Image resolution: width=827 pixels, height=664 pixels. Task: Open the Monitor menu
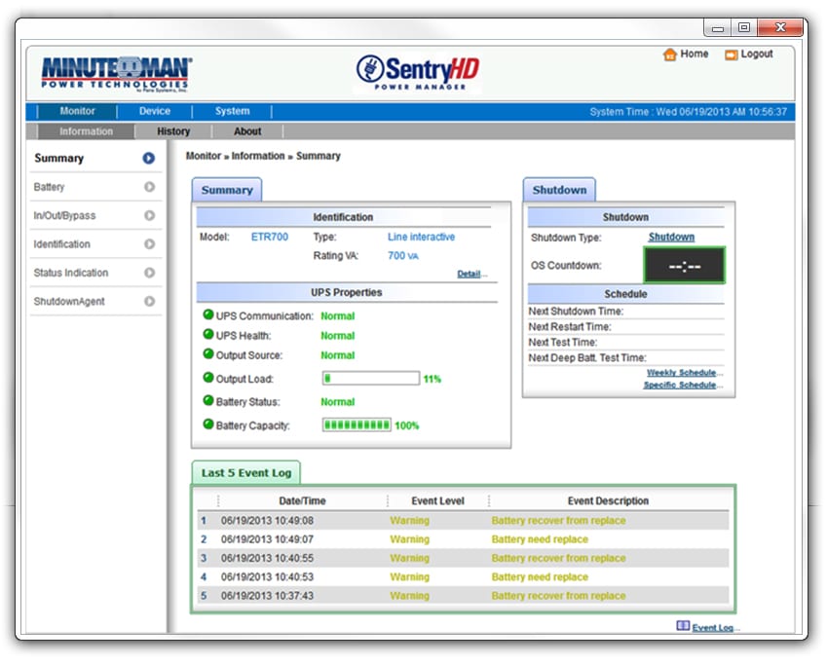coord(77,111)
